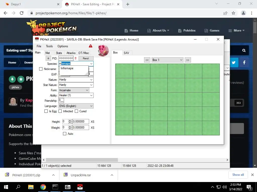Click the browser back arrow

point(6,13)
